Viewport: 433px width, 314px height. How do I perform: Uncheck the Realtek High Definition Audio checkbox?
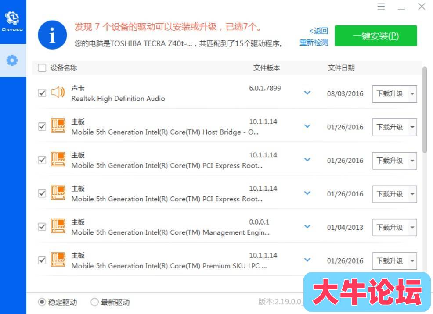(x=42, y=93)
